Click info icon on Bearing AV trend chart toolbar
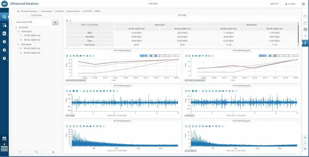 (x=94, y=56)
